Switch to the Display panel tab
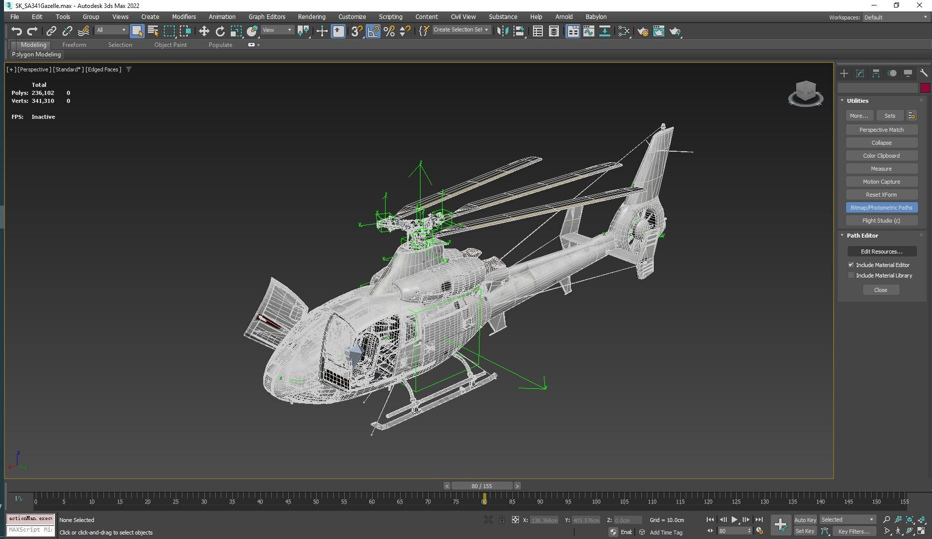 point(908,73)
